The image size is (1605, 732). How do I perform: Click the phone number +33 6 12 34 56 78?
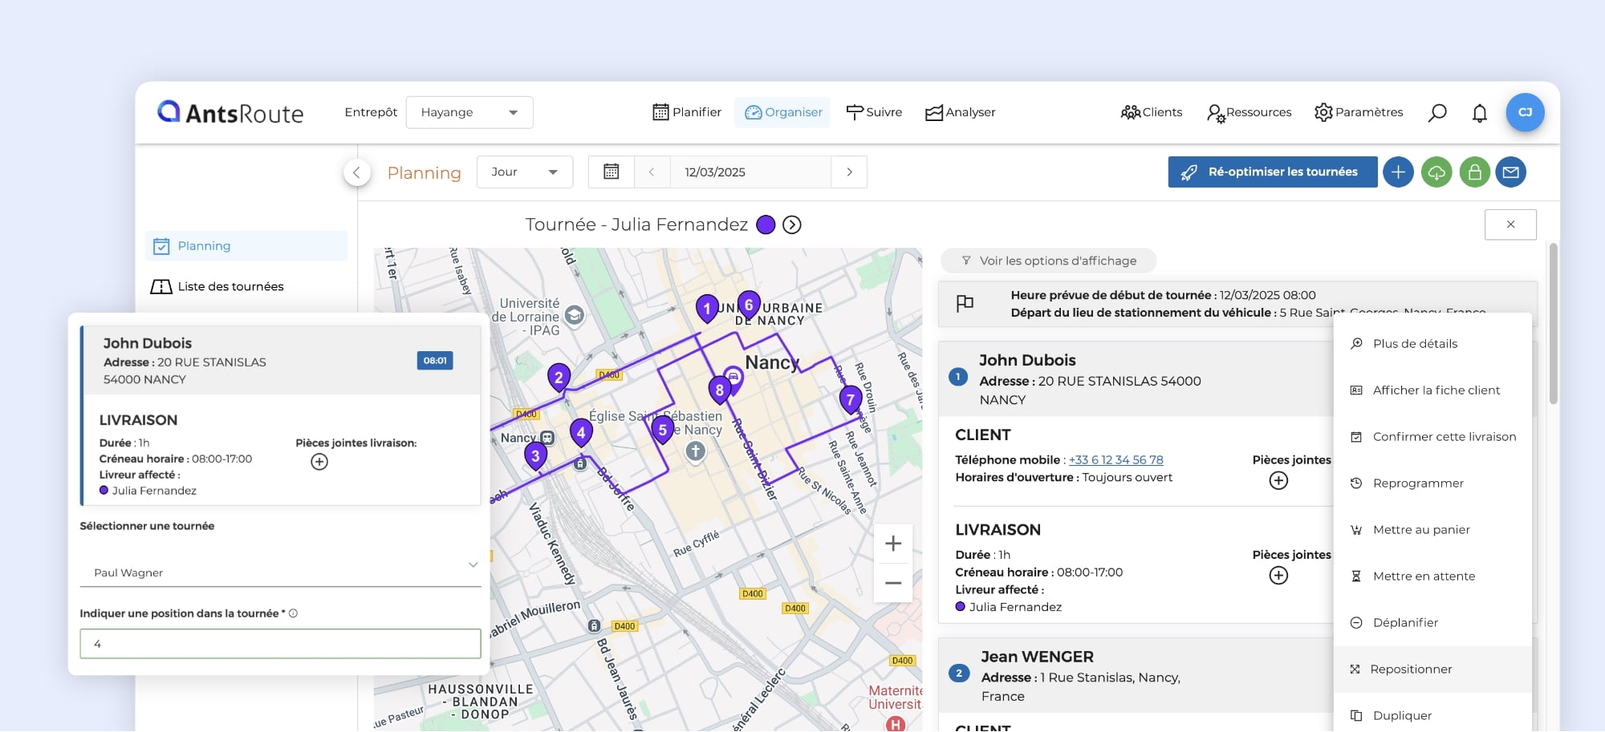pyautogui.click(x=1115, y=460)
